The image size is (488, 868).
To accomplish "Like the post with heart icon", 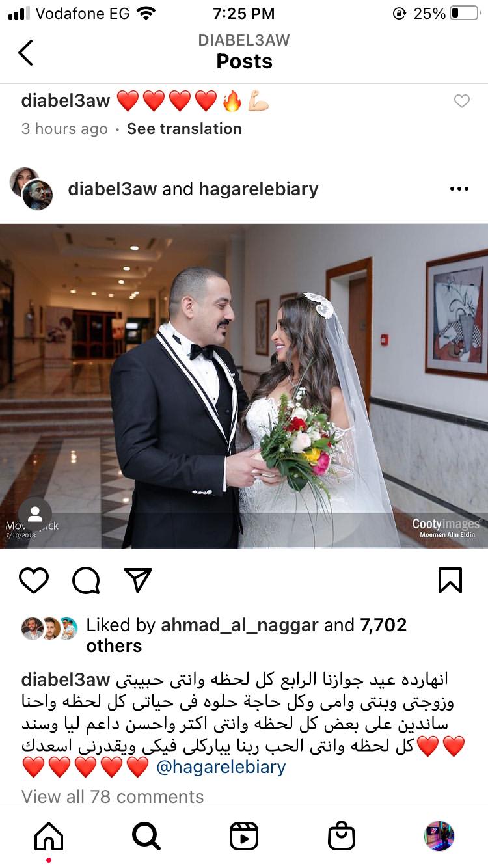I will tap(34, 580).
